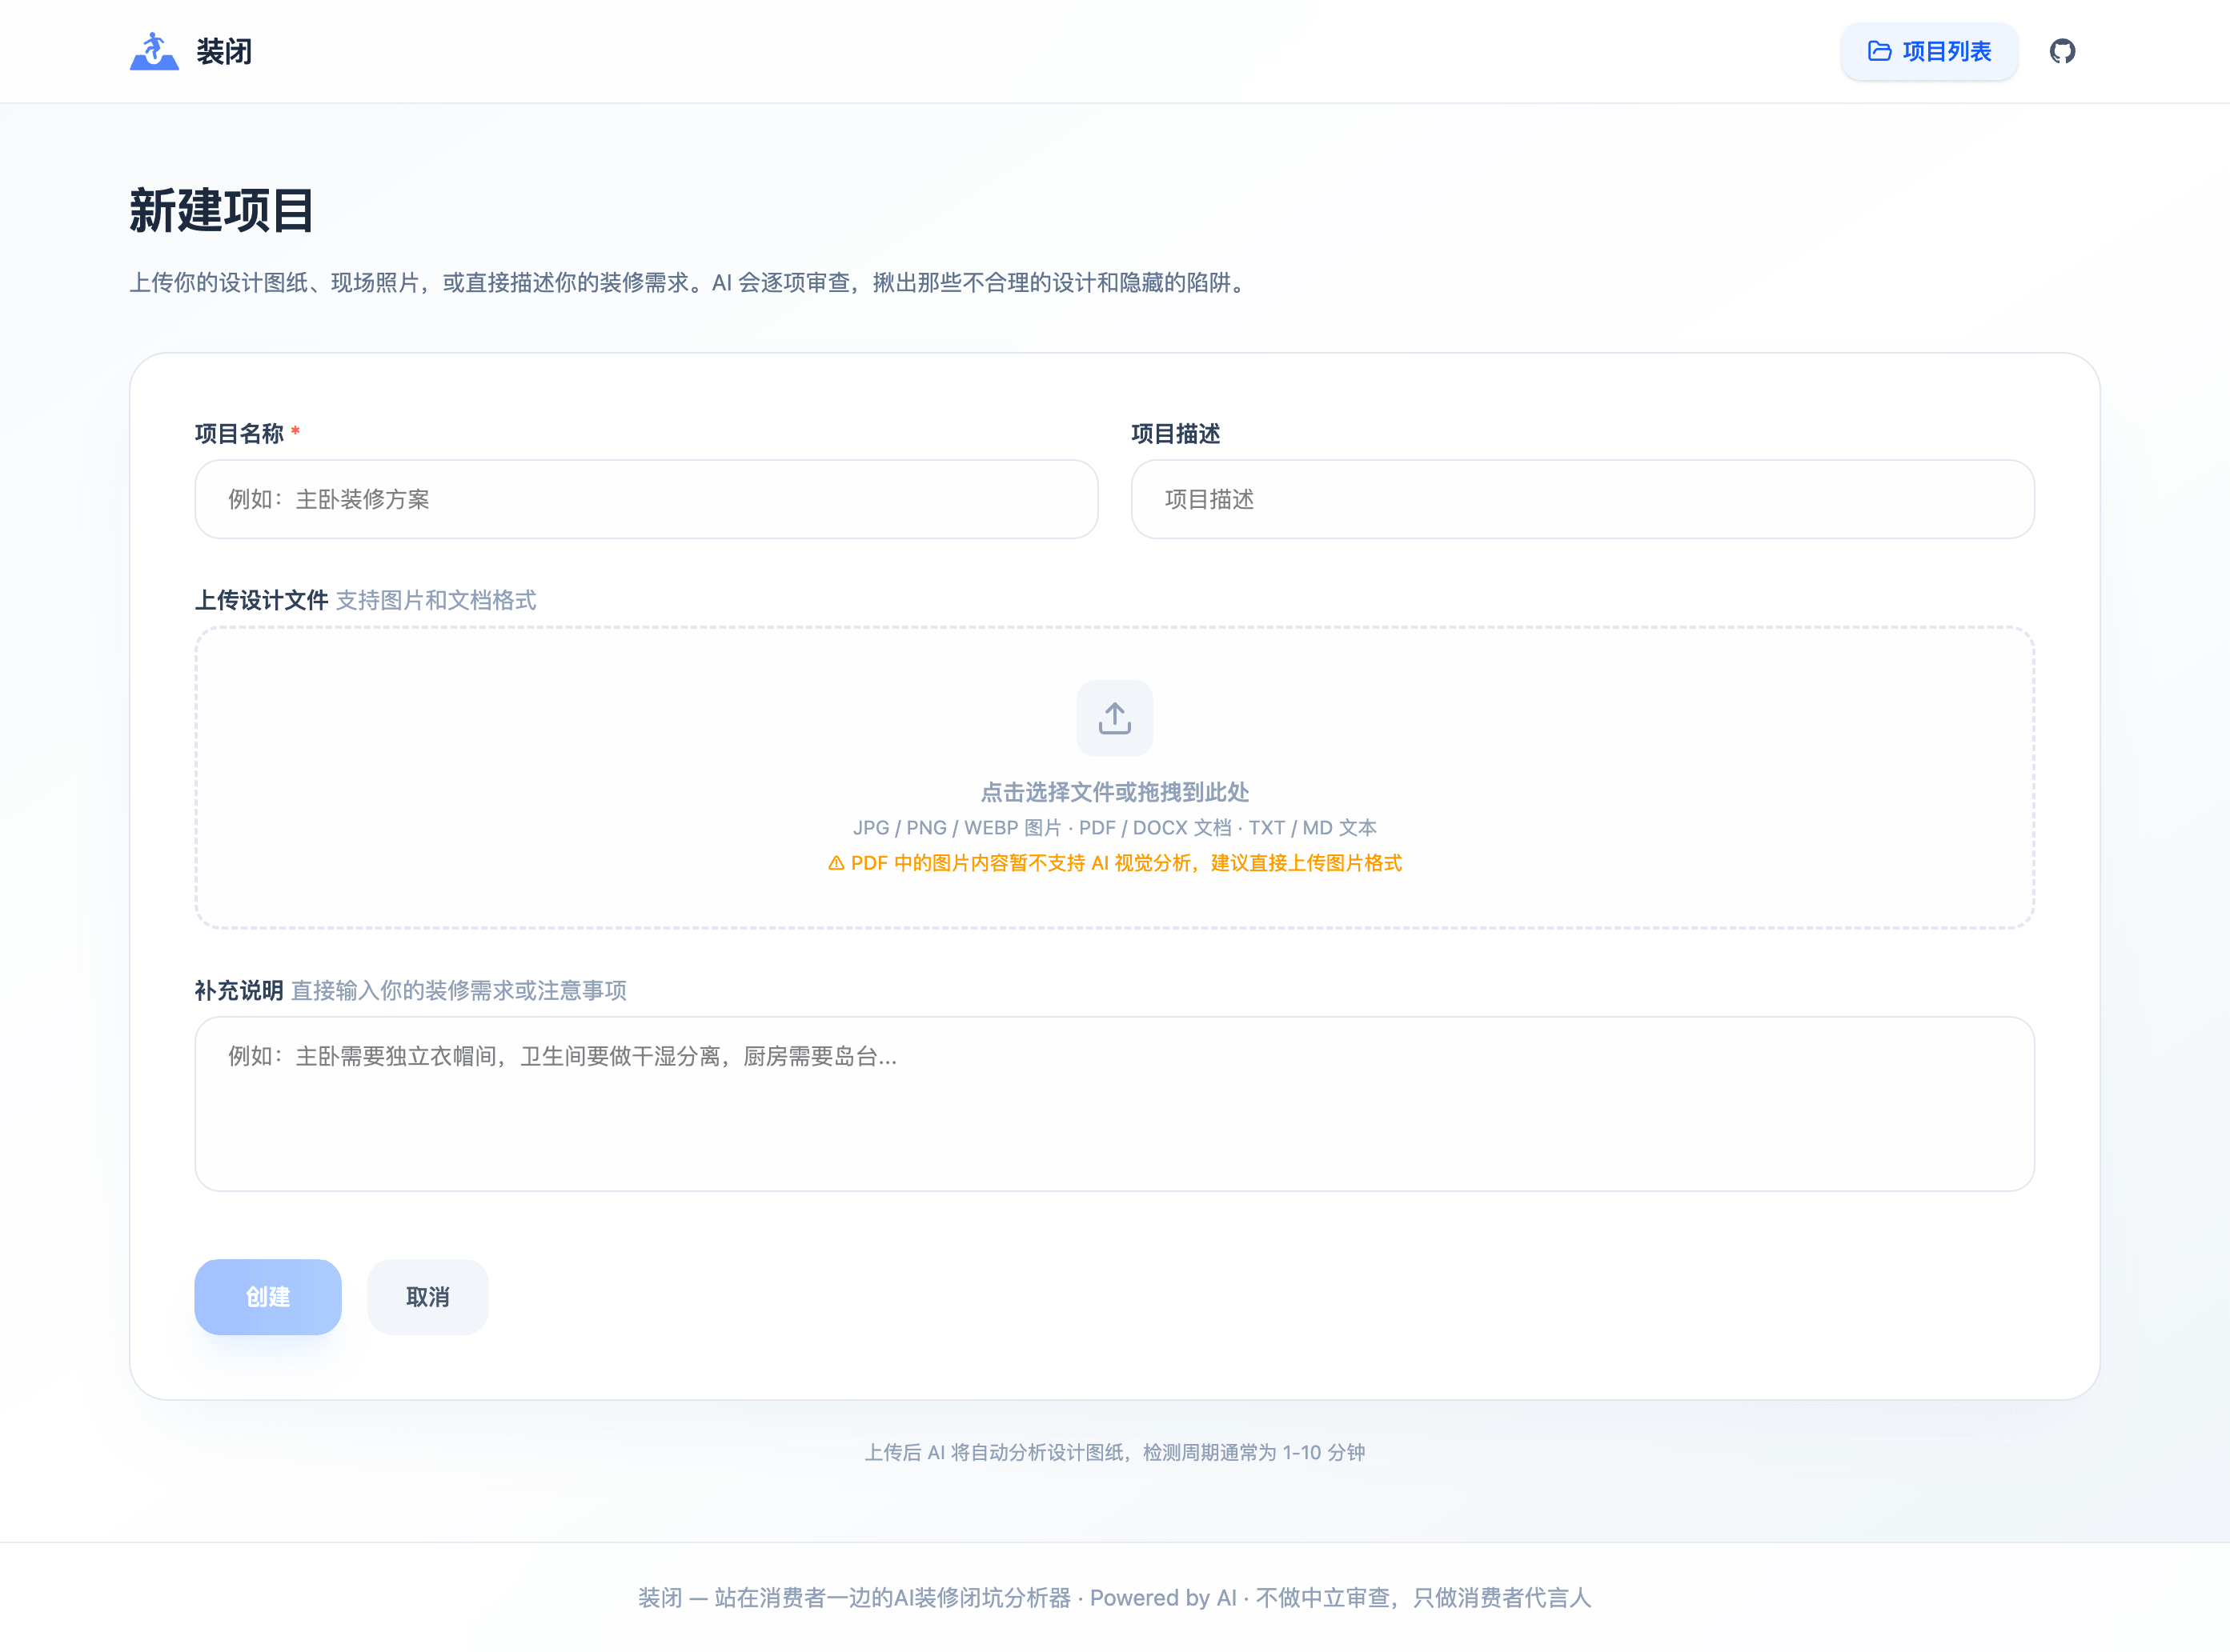Click the 上传设计文件 label
This screenshot has width=2230, height=1652.
261,600
